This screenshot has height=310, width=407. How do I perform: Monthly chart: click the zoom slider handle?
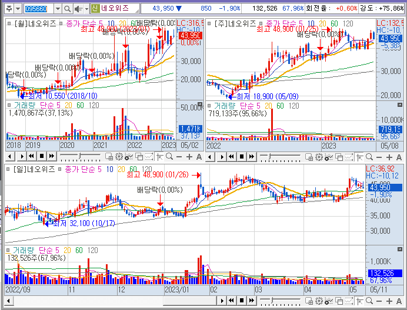(x=81, y=156)
